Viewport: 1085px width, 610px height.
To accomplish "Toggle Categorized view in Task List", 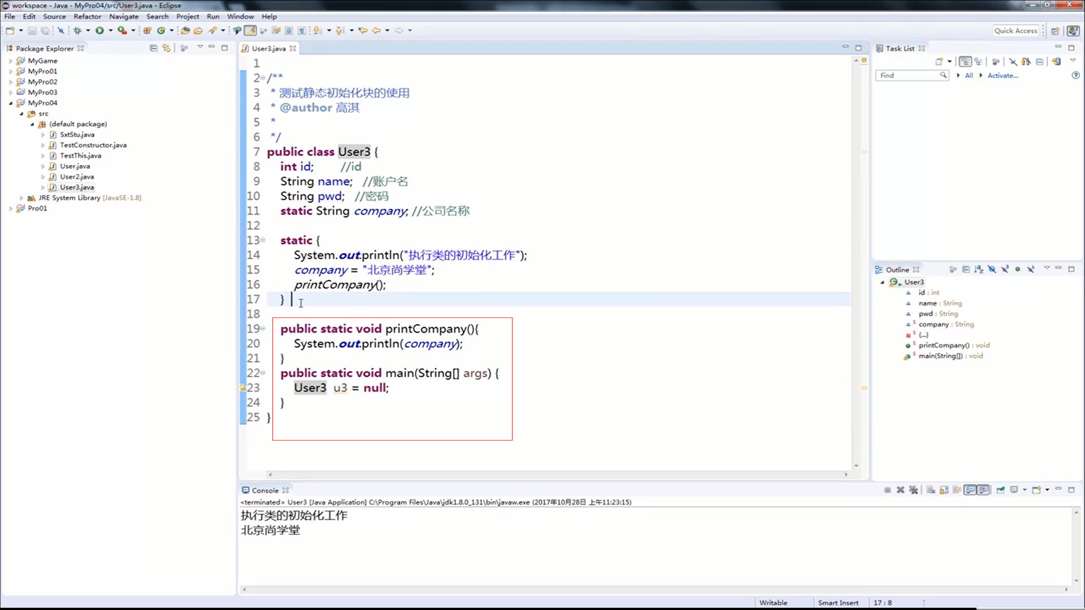I will click(x=965, y=61).
